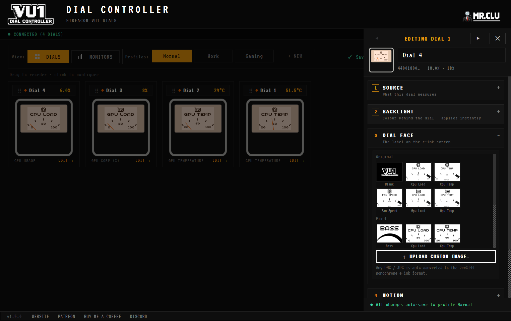Screen dimensions: 511x321
Task: Pick the Original Gpu Temp dial face
Action: point(447,198)
